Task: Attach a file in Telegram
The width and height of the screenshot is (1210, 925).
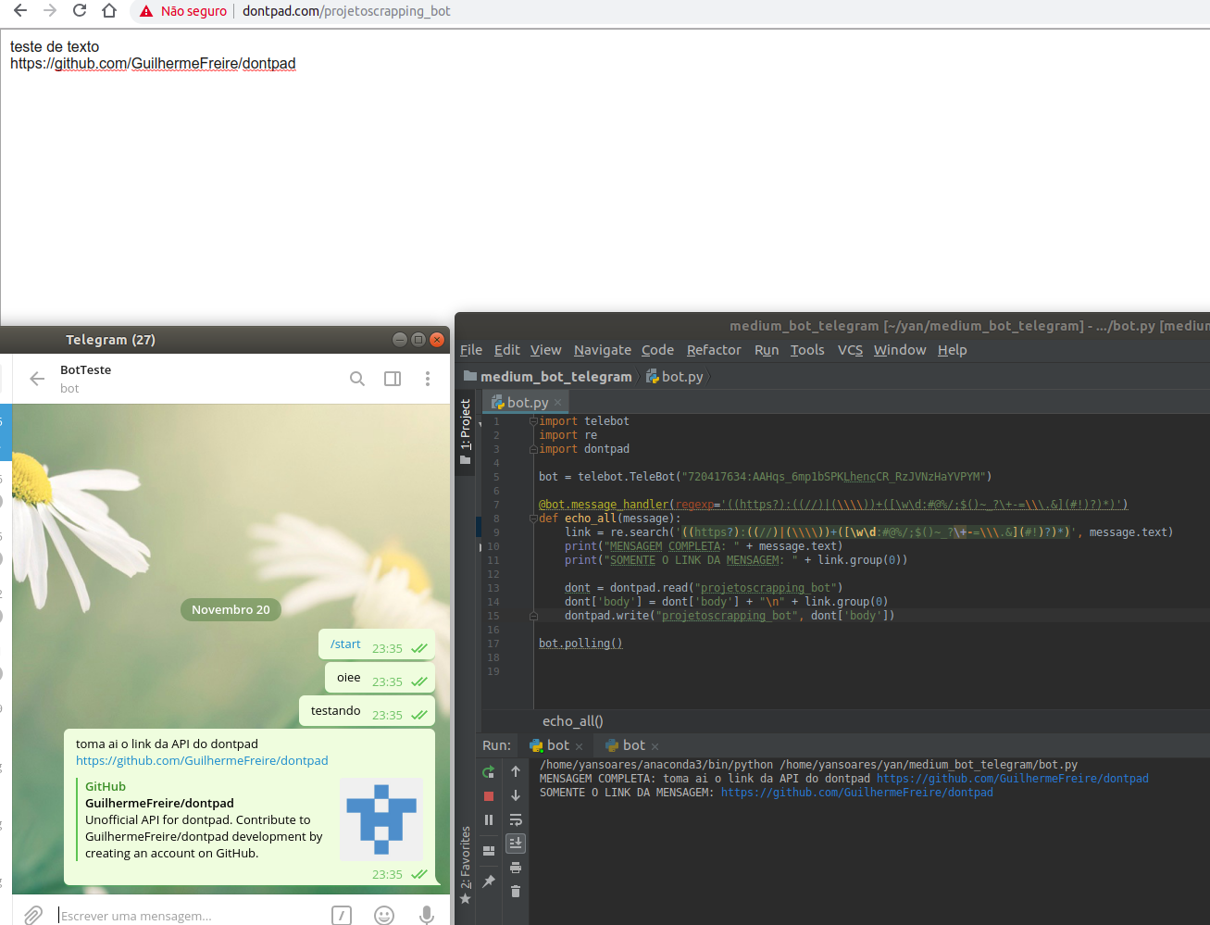Action: pyautogui.click(x=32, y=915)
